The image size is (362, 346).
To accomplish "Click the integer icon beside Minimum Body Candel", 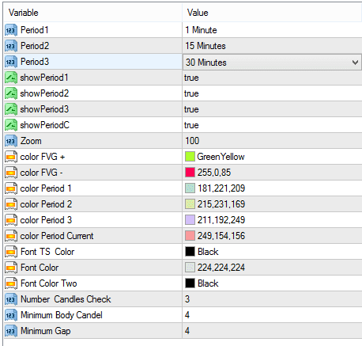I will 11,315.
